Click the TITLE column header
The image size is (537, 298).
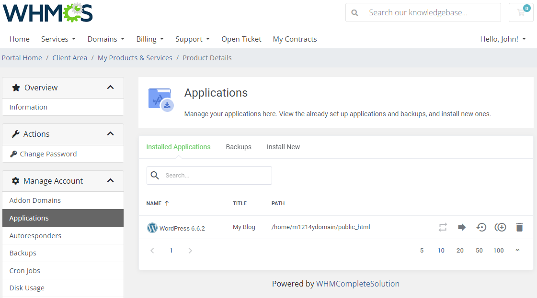[x=240, y=203]
